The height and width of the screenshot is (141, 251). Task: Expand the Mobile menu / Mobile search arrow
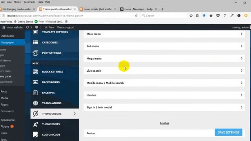(242, 83)
